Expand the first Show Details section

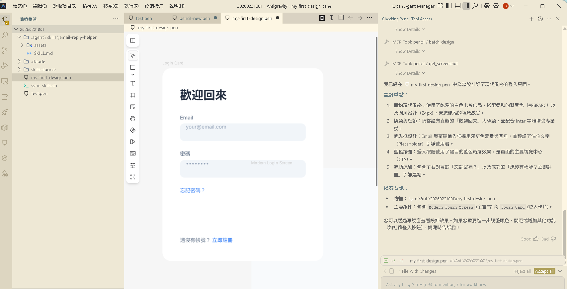tap(410, 29)
